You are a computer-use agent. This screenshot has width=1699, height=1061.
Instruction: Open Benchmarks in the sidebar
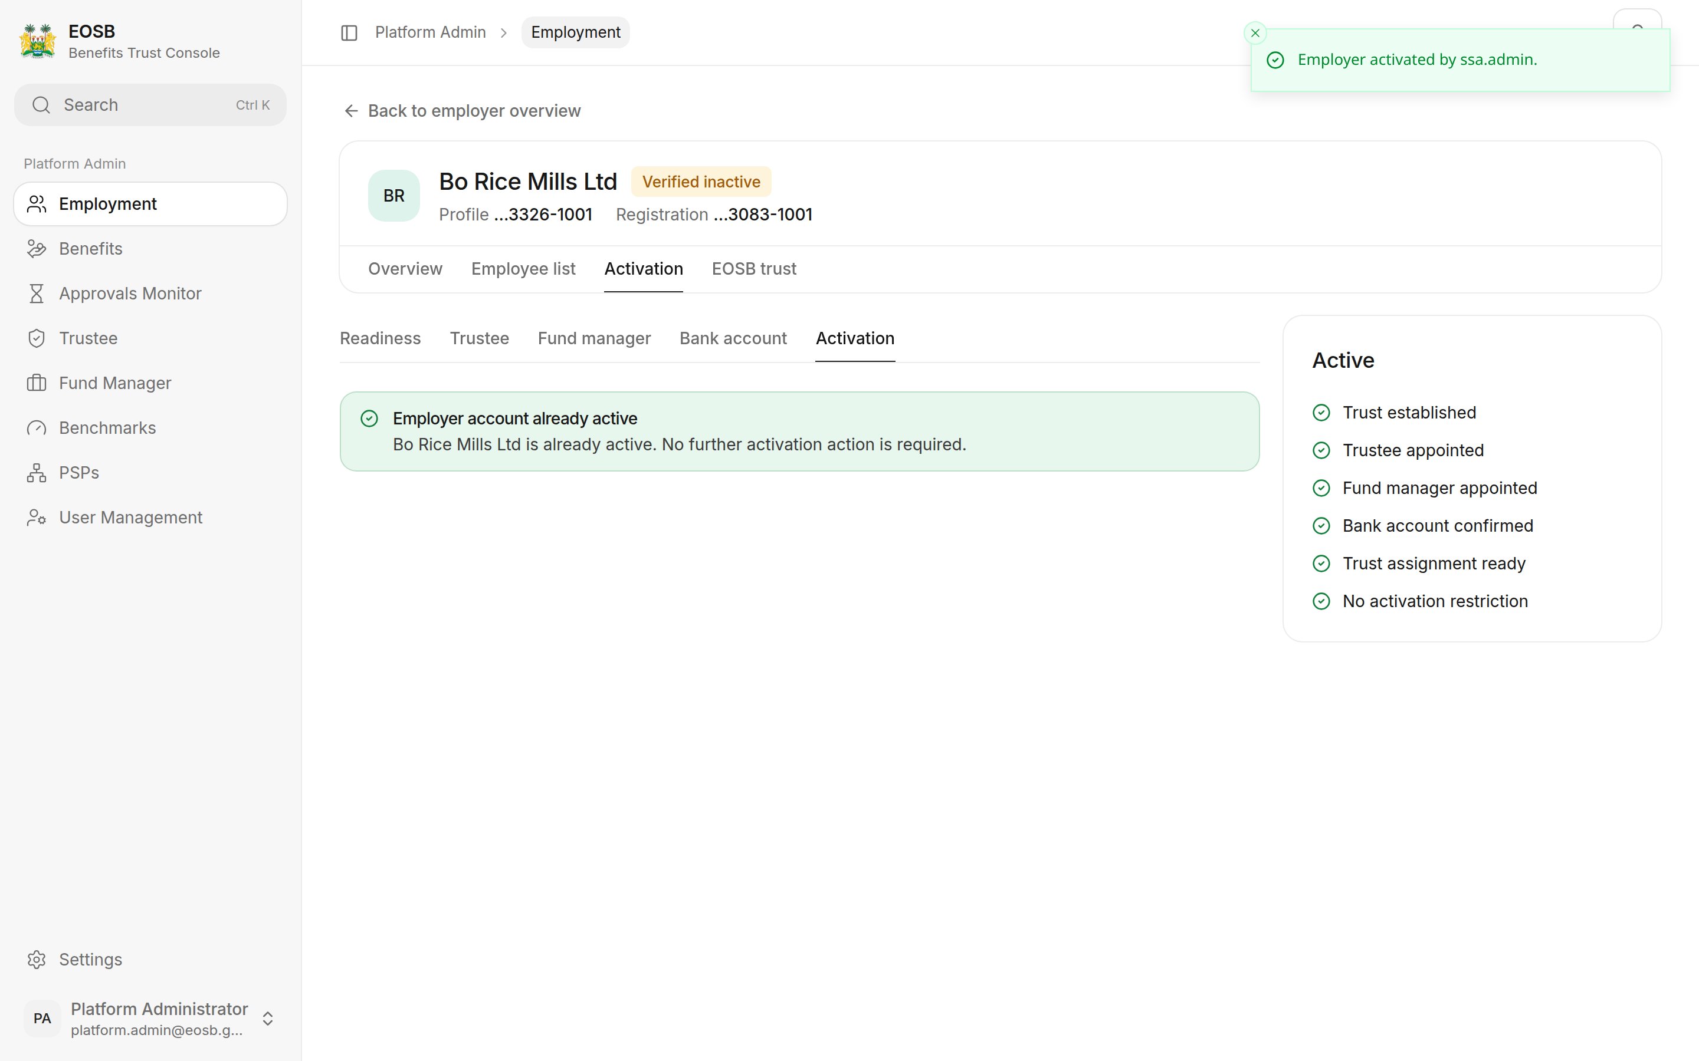[150, 428]
